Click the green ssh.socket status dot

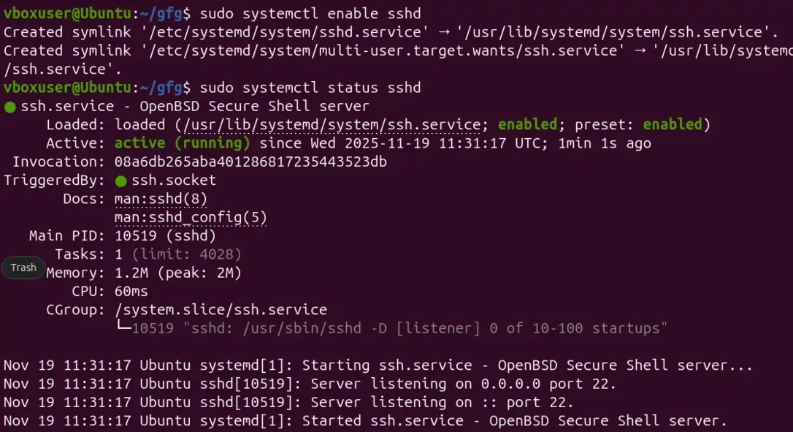pyautogui.click(x=120, y=181)
